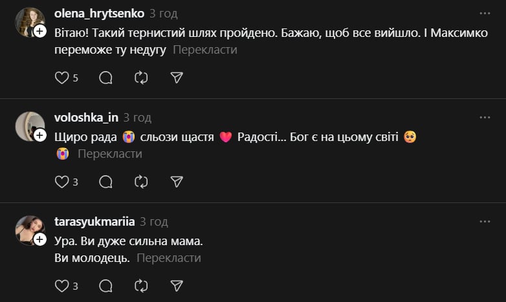Share voloshka_in's comment via send icon
Viewport: 506px width, 302px height.
point(177,182)
